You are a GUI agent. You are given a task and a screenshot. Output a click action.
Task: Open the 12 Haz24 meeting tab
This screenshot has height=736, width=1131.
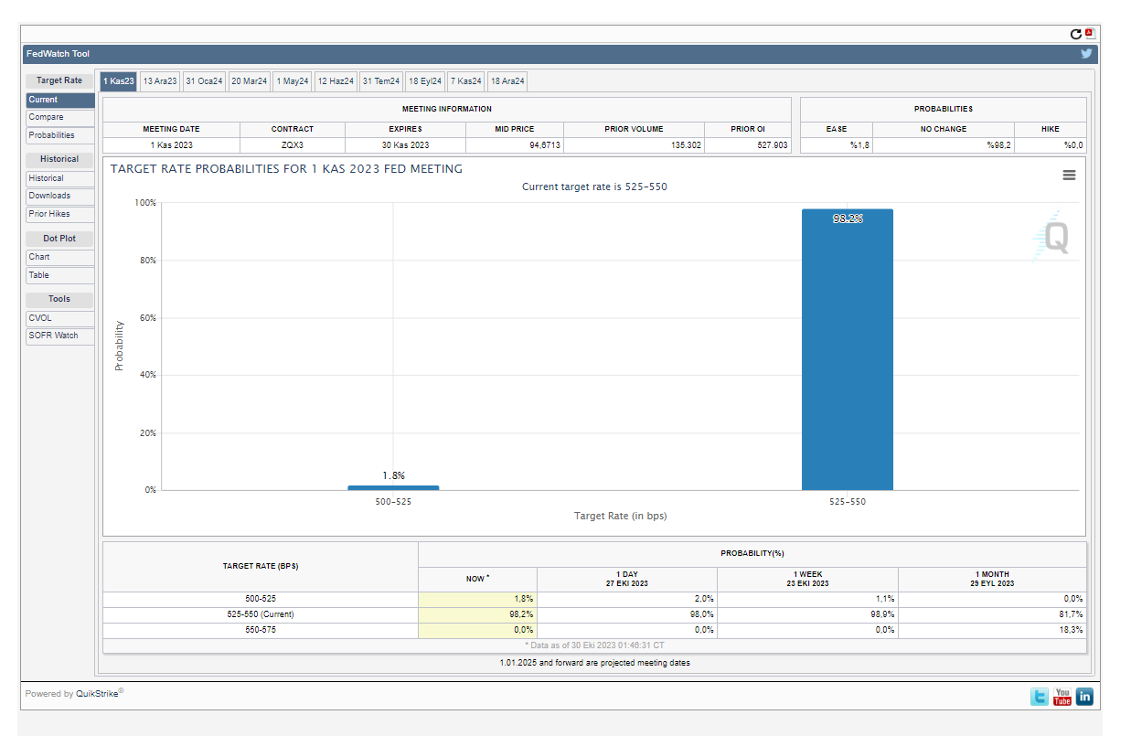point(336,81)
